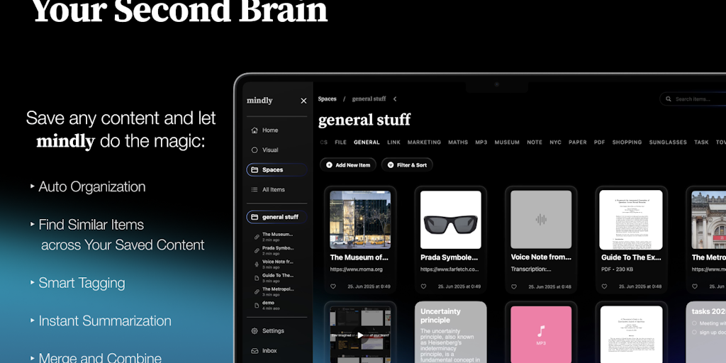Select the SHOPPING tag tab
The height and width of the screenshot is (363, 726).
[627, 143]
